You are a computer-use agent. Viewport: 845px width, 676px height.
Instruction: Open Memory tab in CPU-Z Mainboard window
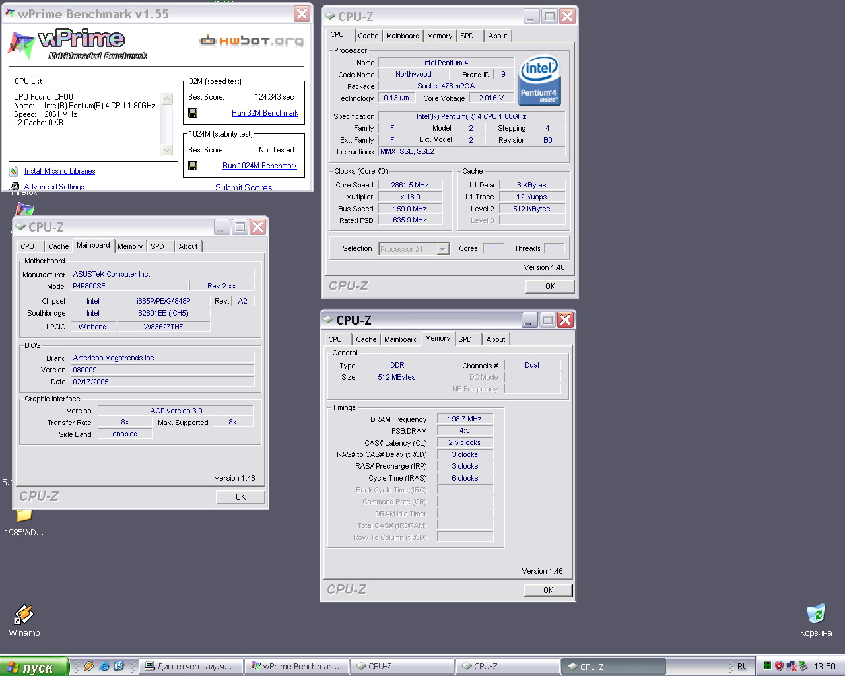[130, 246]
